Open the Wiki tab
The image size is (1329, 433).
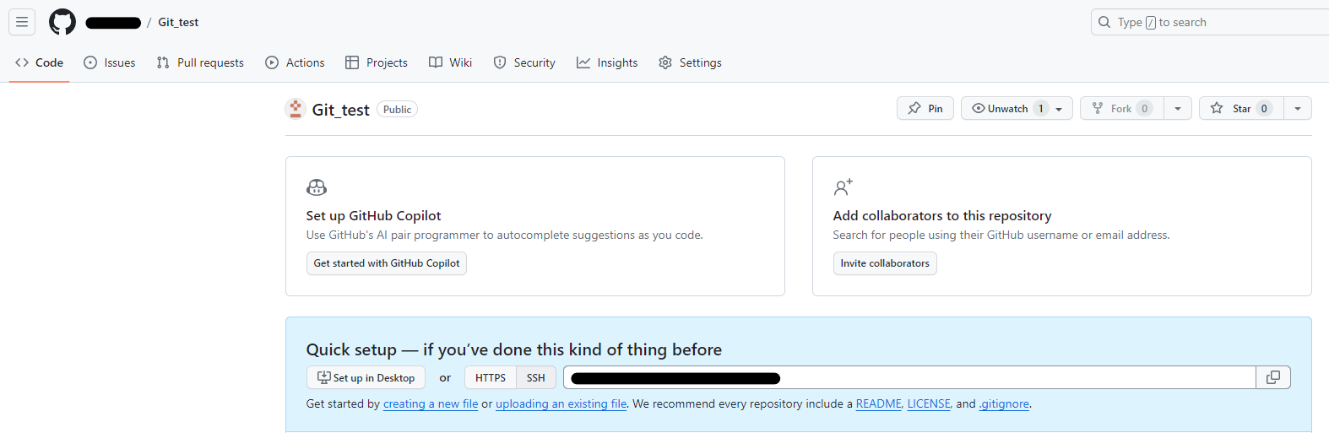pos(451,62)
